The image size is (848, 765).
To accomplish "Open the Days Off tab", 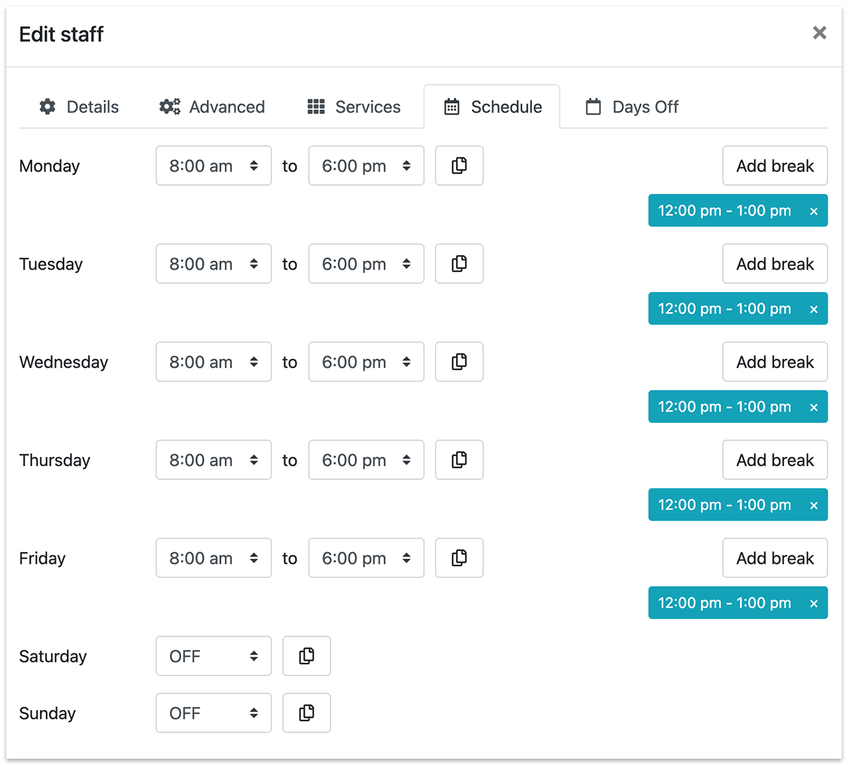I will (x=632, y=106).
